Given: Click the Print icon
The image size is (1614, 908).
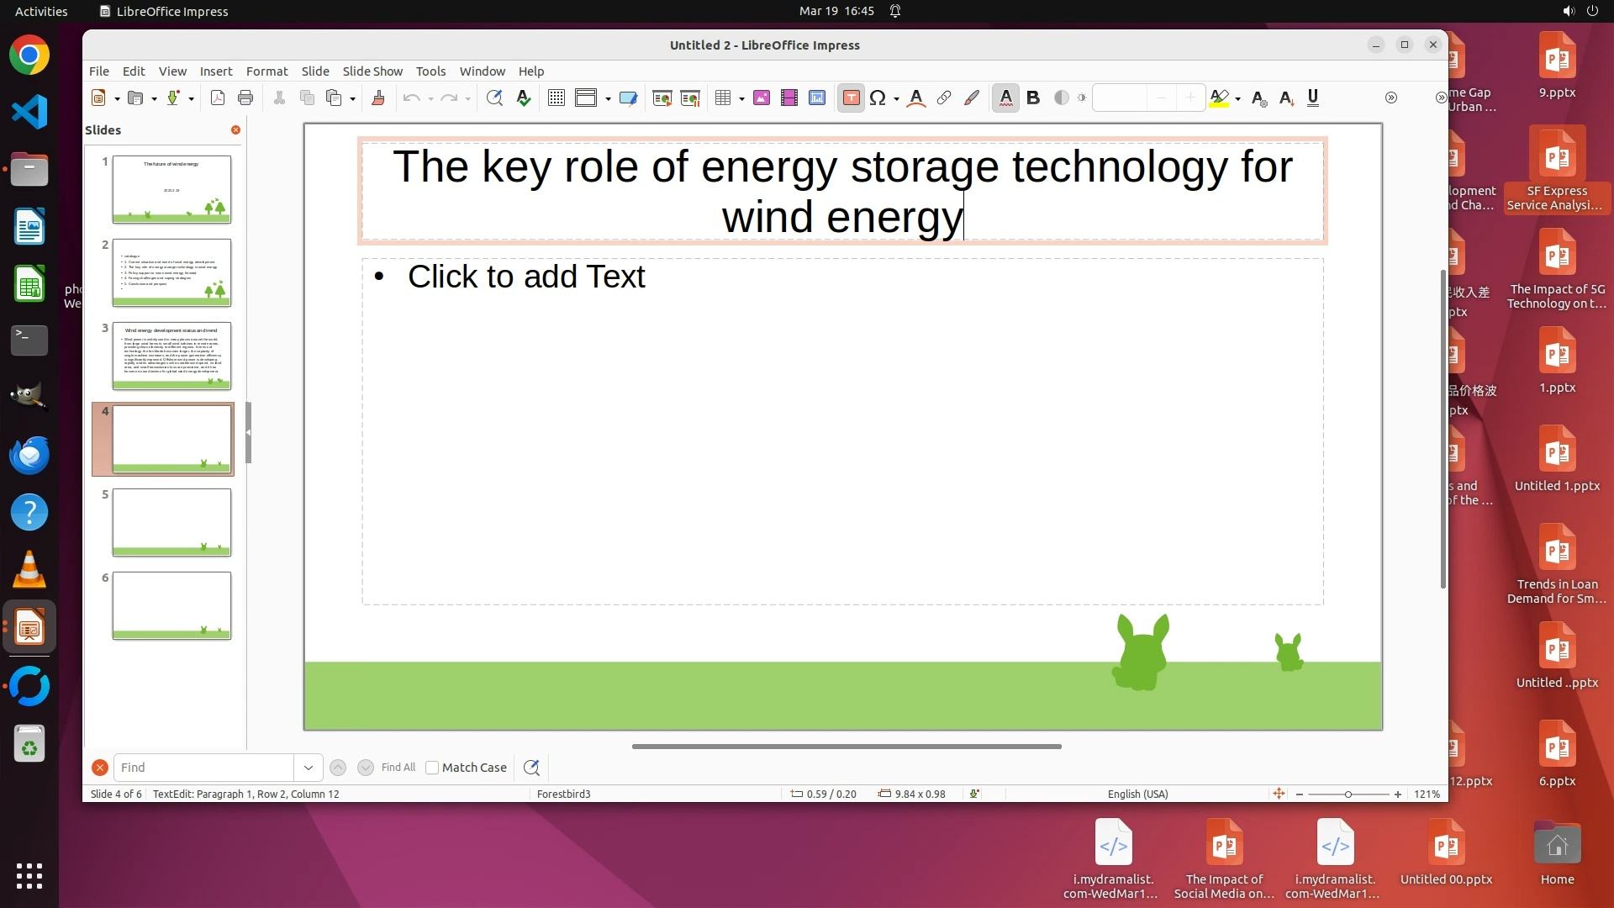Looking at the screenshot, I should click(x=245, y=98).
